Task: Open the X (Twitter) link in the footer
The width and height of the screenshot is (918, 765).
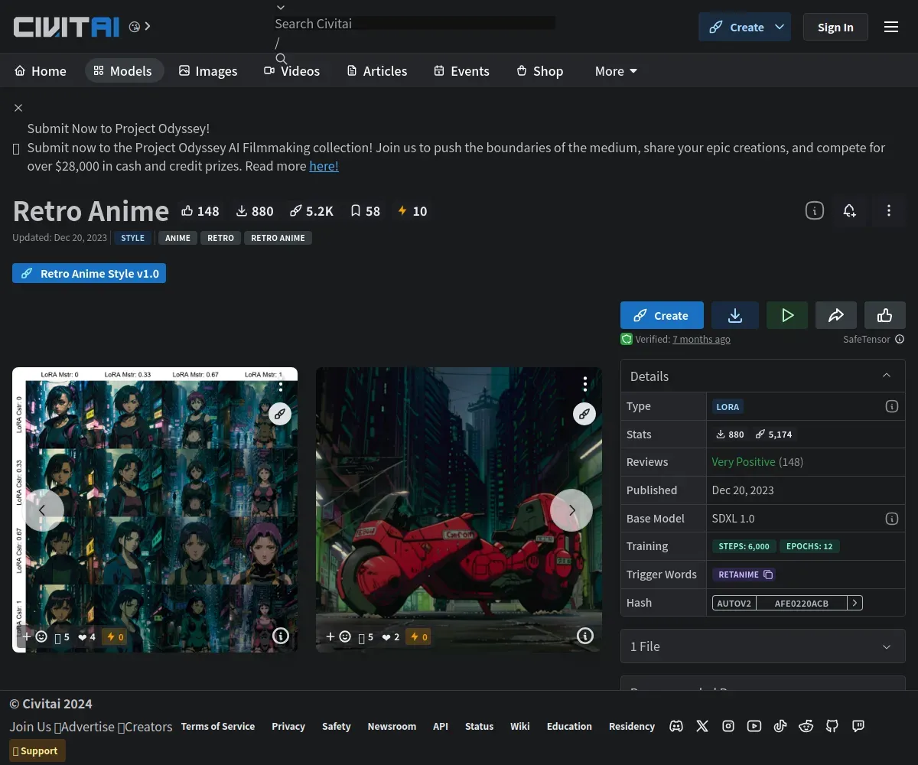Action: point(702,726)
